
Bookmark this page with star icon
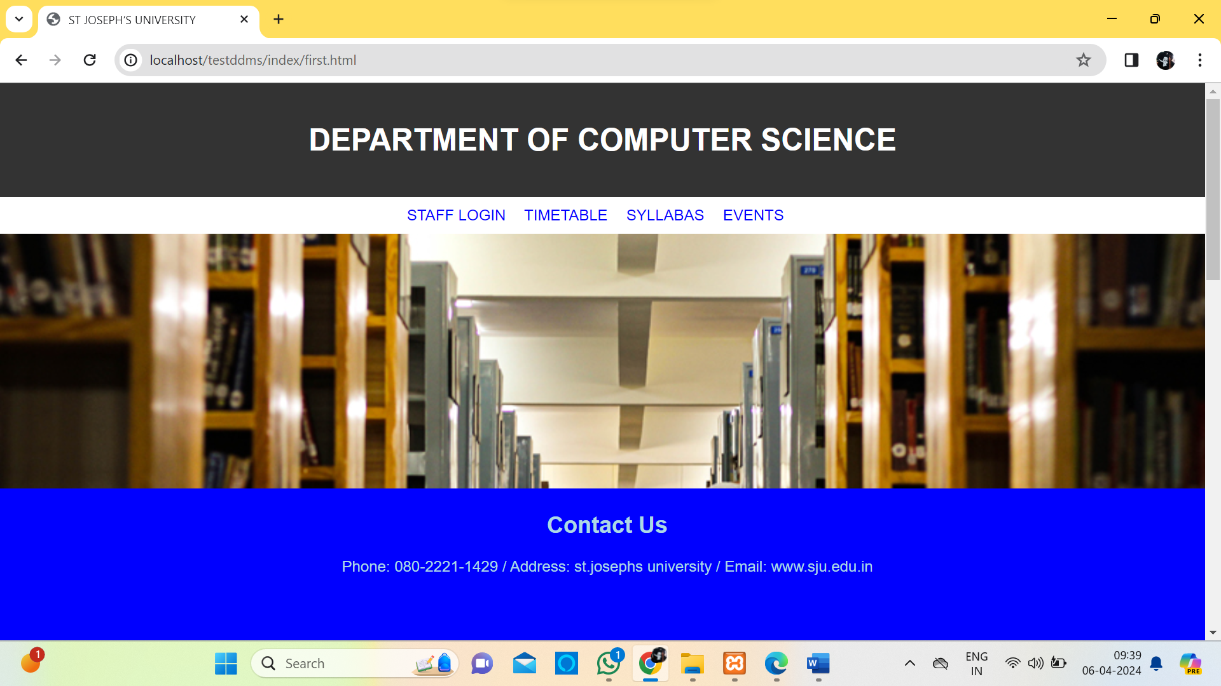[1083, 60]
